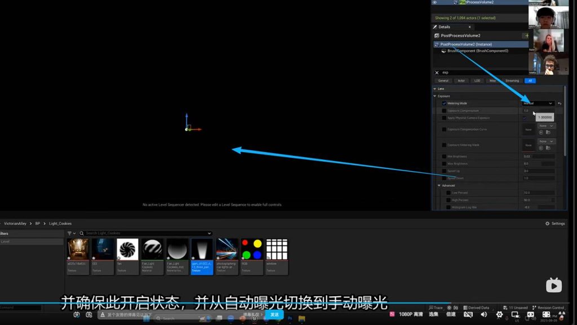This screenshot has width=577, height=325.
Task: Open the Metering Mode dropdown set to Manual
Action: coord(538,104)
